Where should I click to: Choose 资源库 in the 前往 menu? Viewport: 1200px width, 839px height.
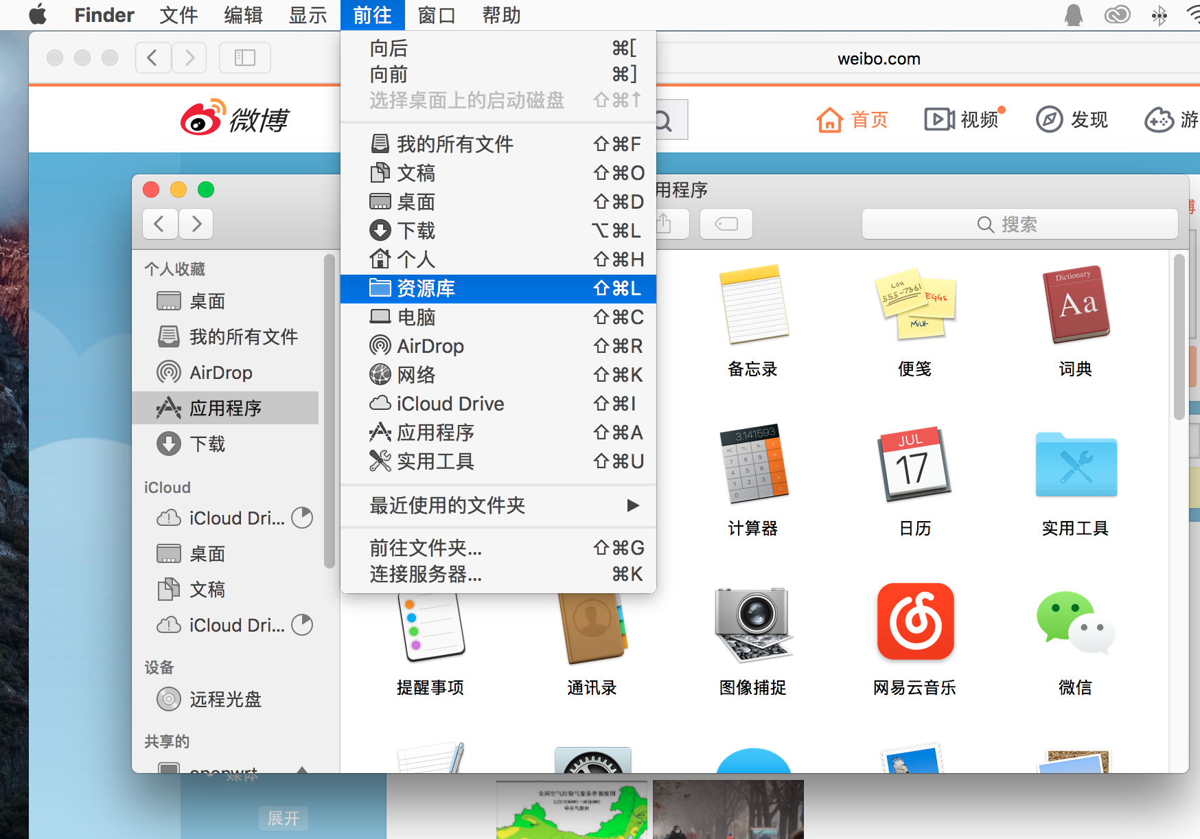click(x=498, y=288)
